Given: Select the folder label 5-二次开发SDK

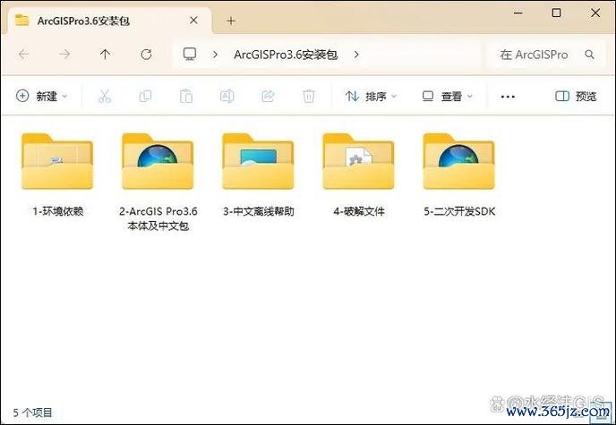Looking at the screenshot, I should pos(459,211).
